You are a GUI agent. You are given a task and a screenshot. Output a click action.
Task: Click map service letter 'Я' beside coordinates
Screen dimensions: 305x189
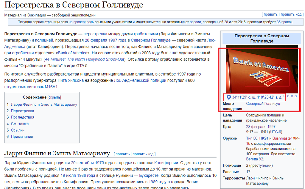292,96
